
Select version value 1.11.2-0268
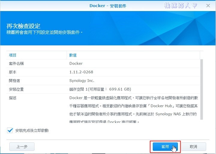coord(81,72)
